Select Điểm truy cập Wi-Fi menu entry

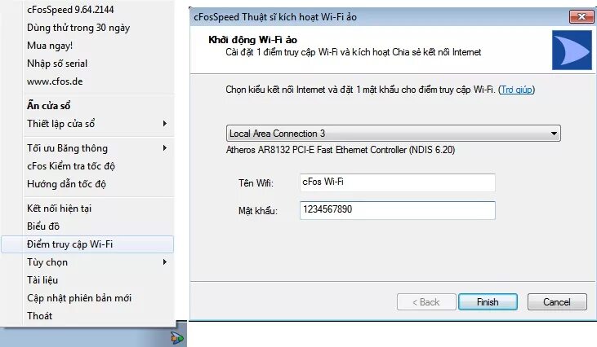87,244
